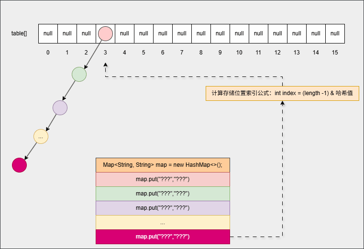
Task: Click the null cell above index 0
Action: point(48,33)
